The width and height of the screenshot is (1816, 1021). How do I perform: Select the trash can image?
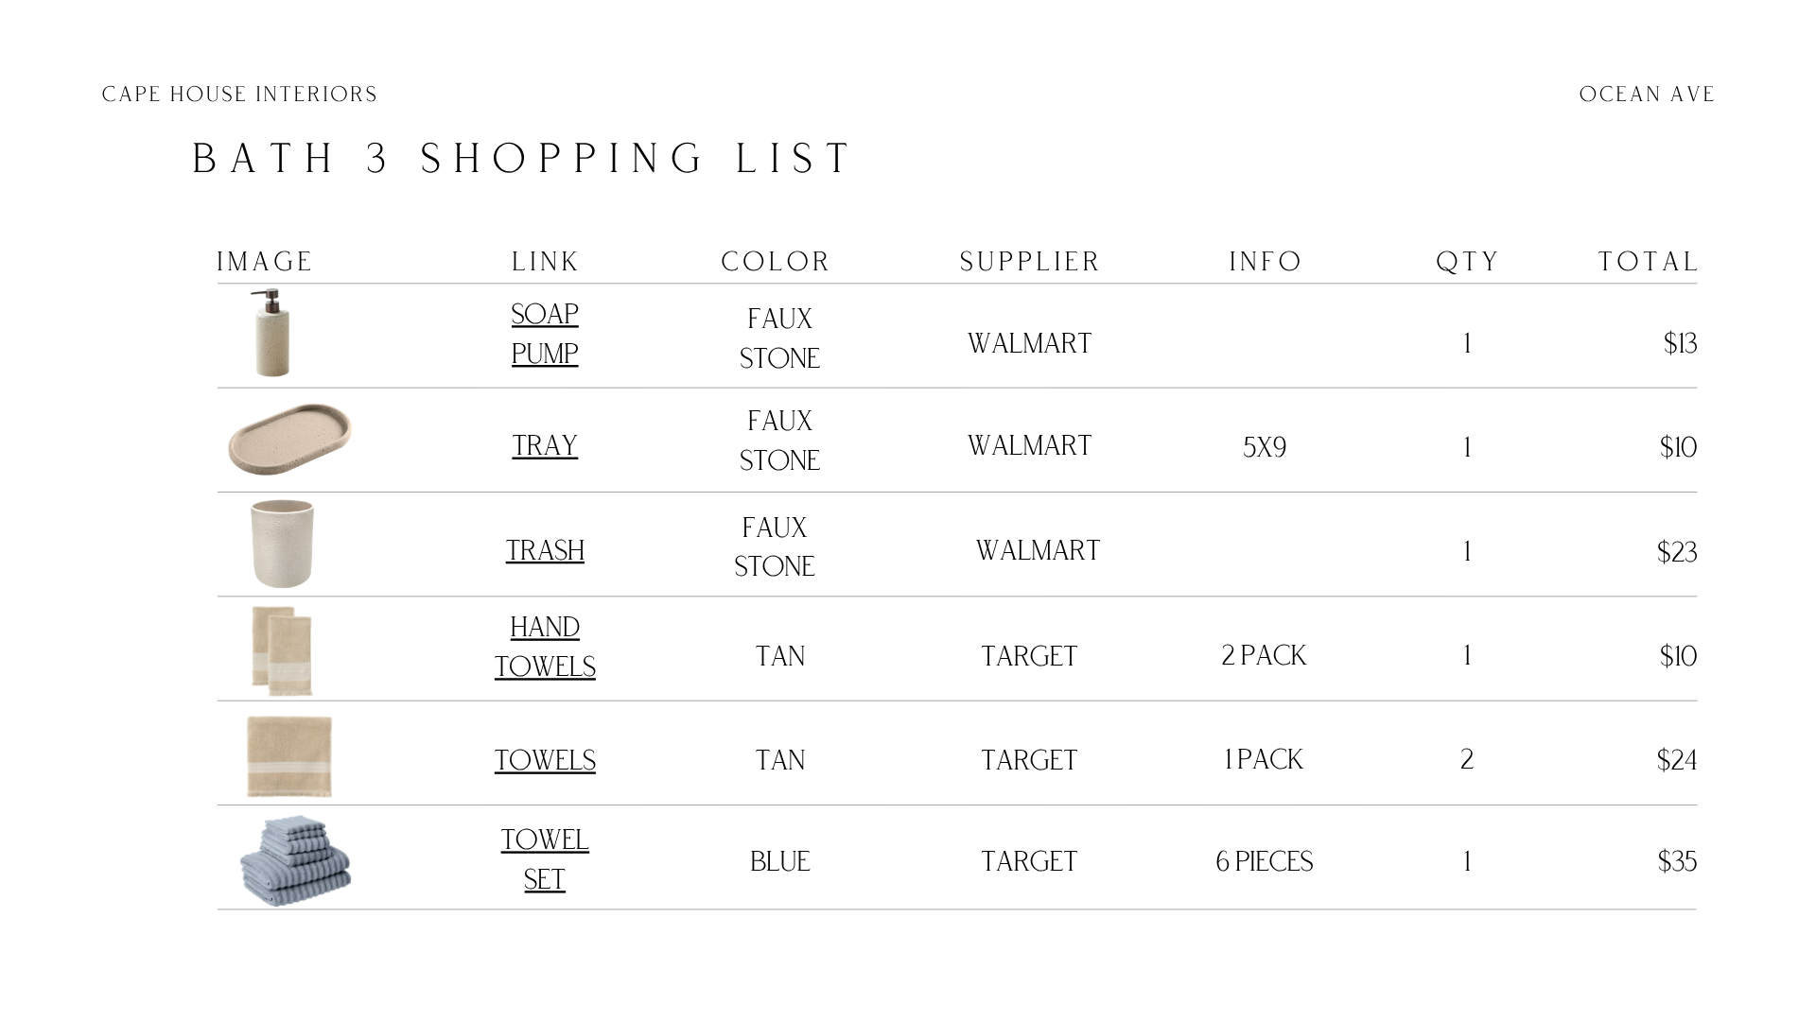point(282,544)
